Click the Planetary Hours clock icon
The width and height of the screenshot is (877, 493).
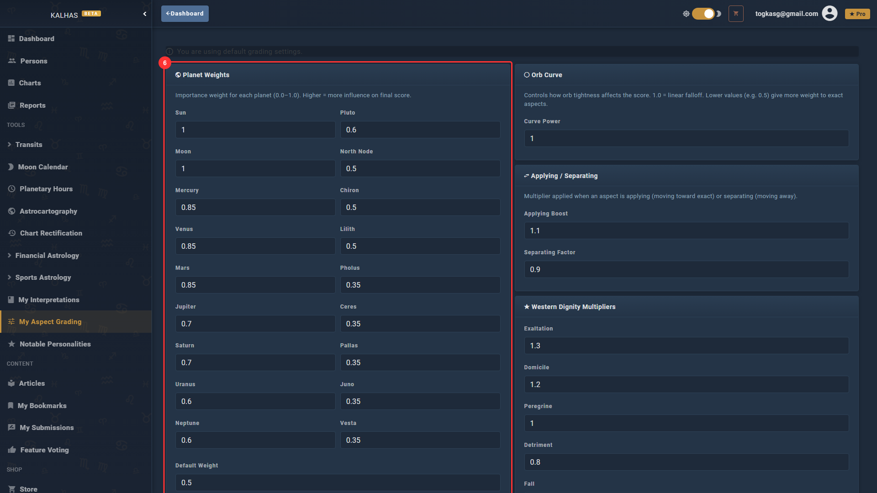point(12,189)
